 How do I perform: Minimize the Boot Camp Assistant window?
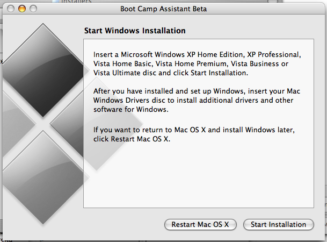22,9
